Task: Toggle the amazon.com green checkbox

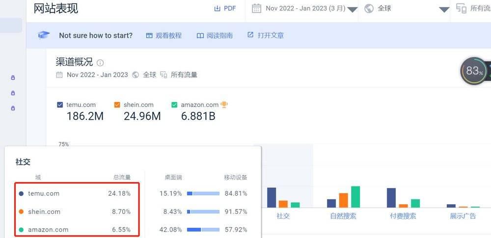Action: (x=174, y=105)
